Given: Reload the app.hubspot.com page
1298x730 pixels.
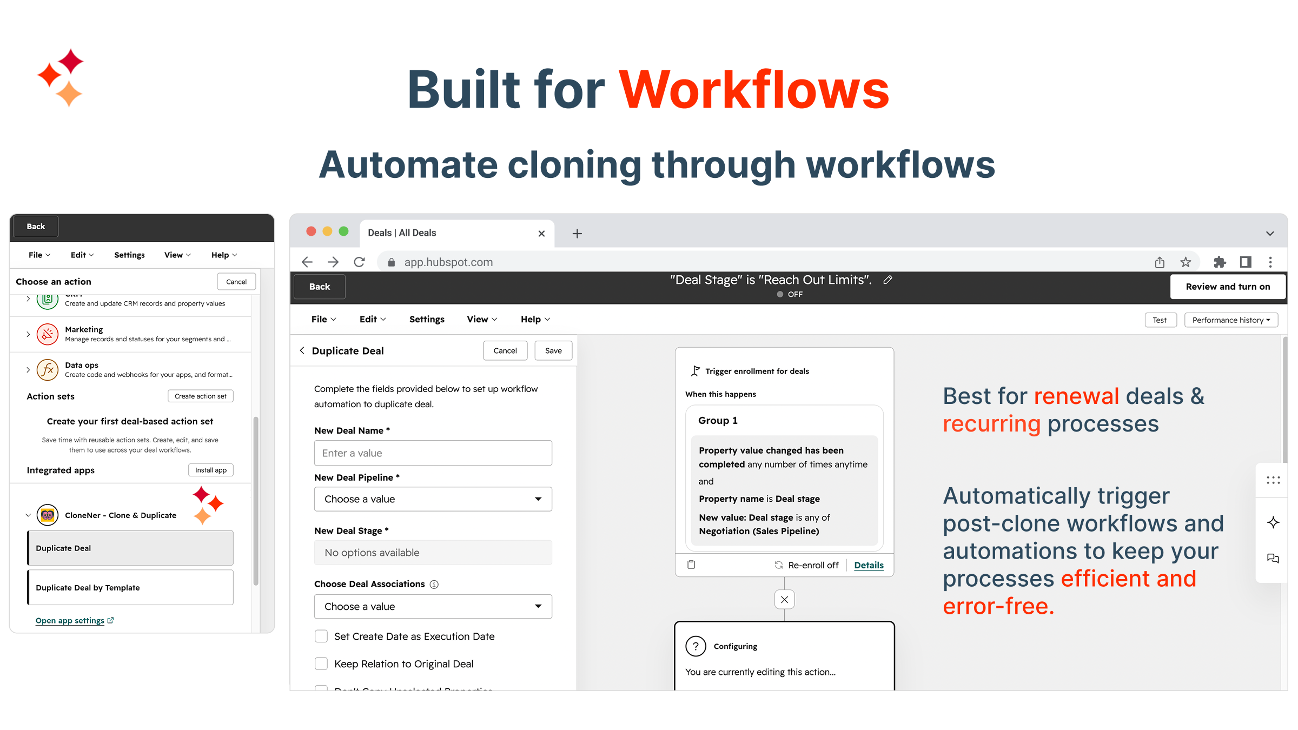Looking at the screenshot, I should 359,262.
